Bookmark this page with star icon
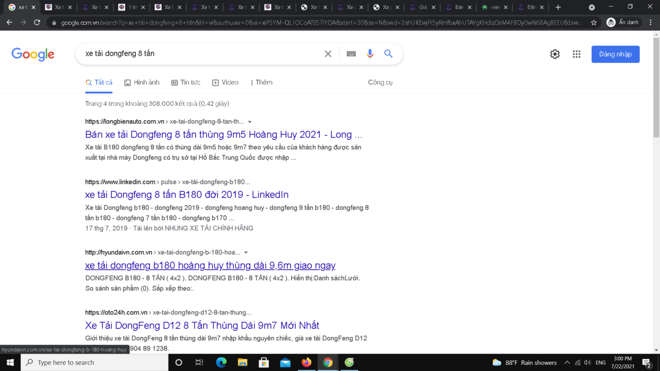Viewport: 660px width, 371px height. point(593,23)
